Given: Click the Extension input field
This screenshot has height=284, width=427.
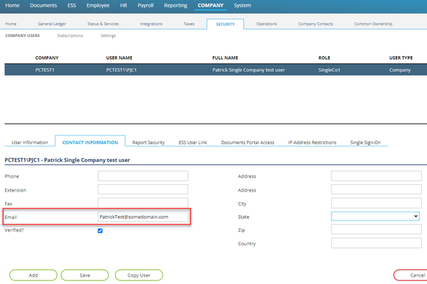Looking at the screenshot, I should pyautogui.click(x=143, y=189).
